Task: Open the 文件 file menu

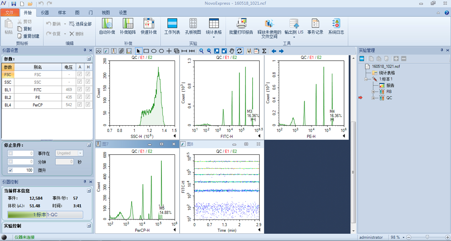Action: click(x=10, y=13)
